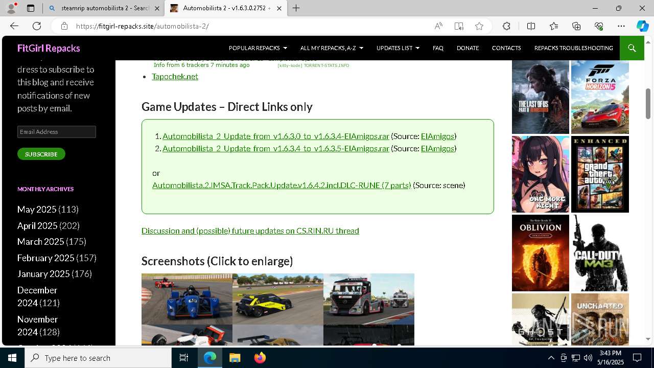Open File Explorer from the taskbar
The image size is (654, 368).
(x=235, y=358)
